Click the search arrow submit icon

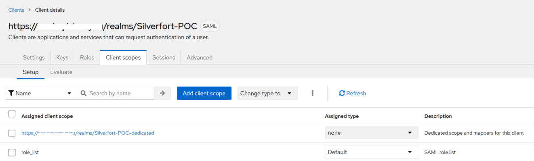[x=162, y=93]
